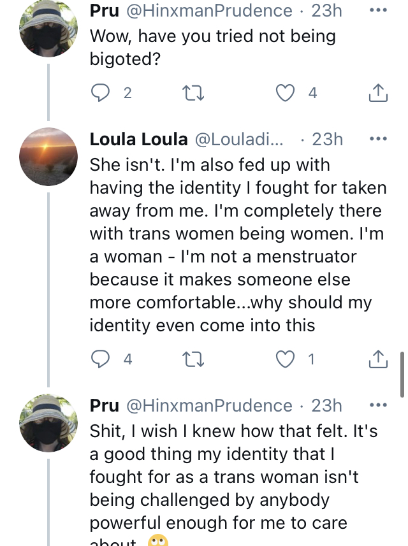The image size is (408, 546).
Task: Open Pru's avatar on the bottom tweet
Action: tap(48, 422)
